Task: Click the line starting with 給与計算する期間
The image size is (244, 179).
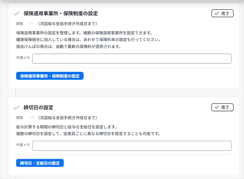Action: pos(66,127)
